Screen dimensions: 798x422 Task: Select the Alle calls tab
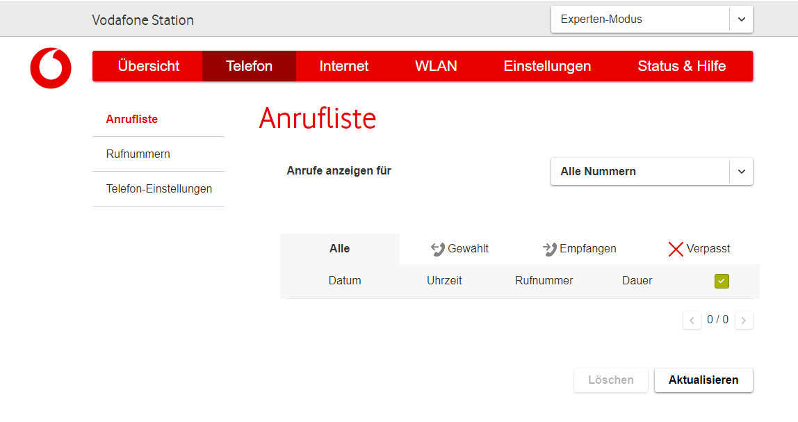click(339, 249)
